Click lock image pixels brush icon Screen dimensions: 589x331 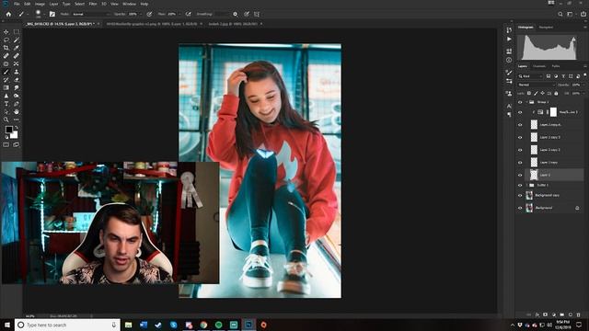pos(536,93)
